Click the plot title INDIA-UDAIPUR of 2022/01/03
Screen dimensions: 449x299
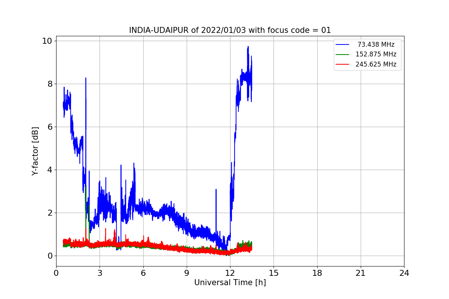click(230, 30)
